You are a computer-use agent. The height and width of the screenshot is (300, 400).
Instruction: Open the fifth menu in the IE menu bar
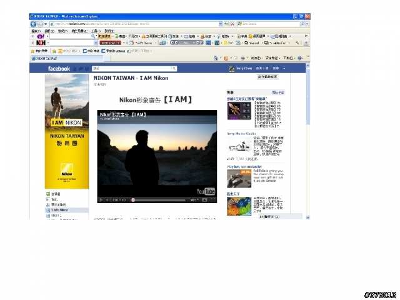[x=96, y=31]
